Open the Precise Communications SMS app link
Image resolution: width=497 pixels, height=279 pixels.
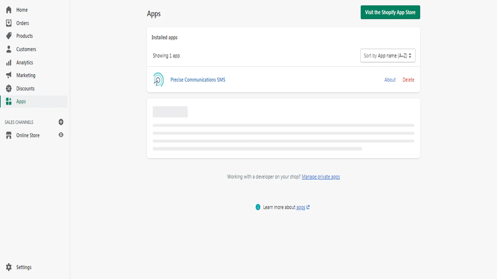[x=198, y=80]
